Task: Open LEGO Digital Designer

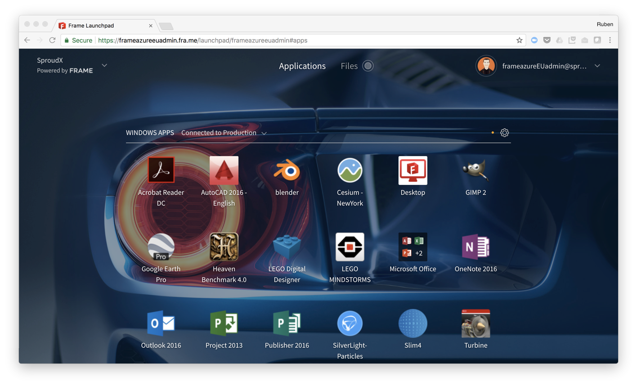Action: coord(287,247)
